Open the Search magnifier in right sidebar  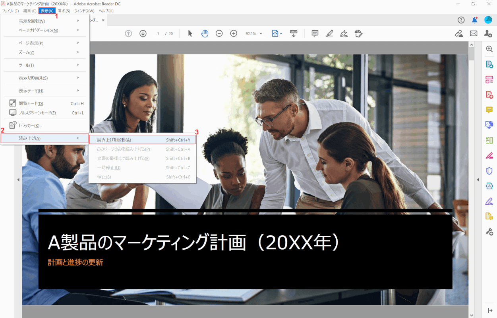pyautogui.click(x=489, y=49)
